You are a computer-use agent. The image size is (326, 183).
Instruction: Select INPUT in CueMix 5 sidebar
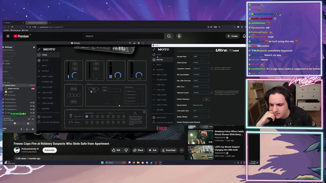pos(159,65)
